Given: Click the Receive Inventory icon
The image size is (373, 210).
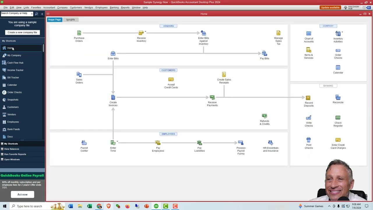Looking at the screenshot, I should click(x=141, y=33).
